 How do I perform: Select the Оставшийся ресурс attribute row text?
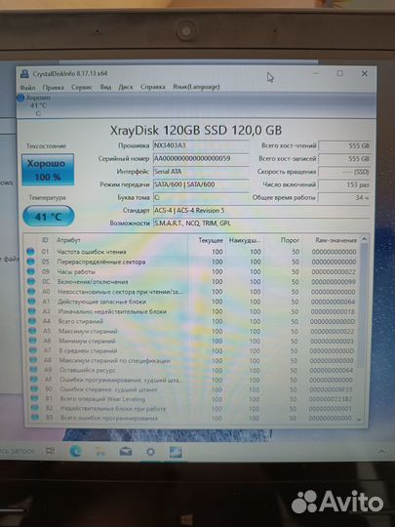[x=88, y=370]
